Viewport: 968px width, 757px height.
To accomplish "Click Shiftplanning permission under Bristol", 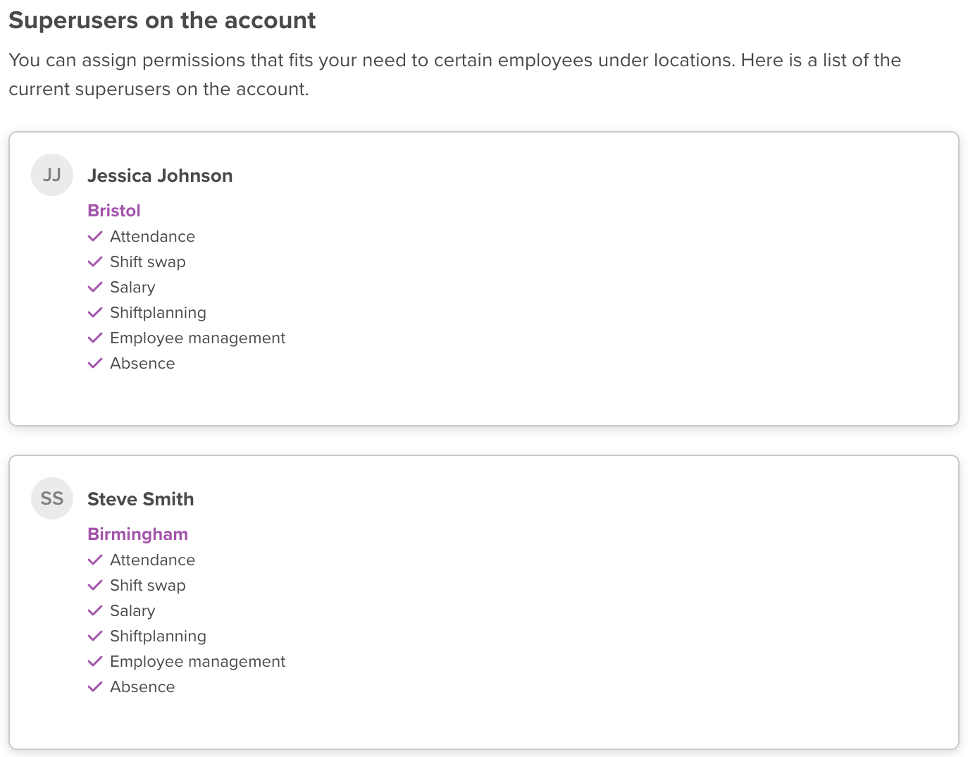I will coord(158,312).
